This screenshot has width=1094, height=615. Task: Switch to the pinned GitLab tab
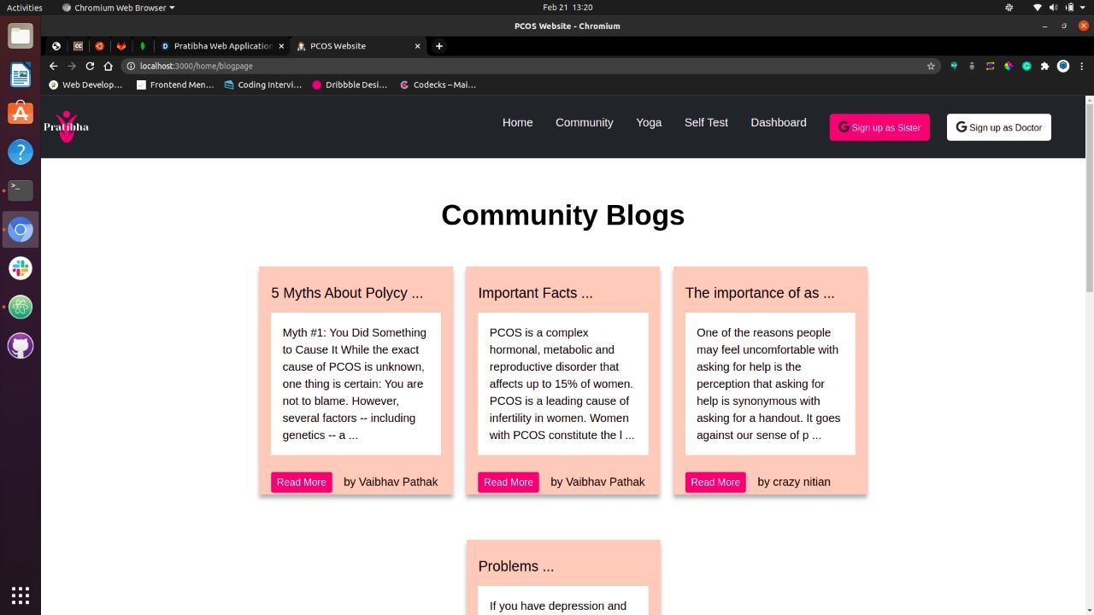click(121, 46)
